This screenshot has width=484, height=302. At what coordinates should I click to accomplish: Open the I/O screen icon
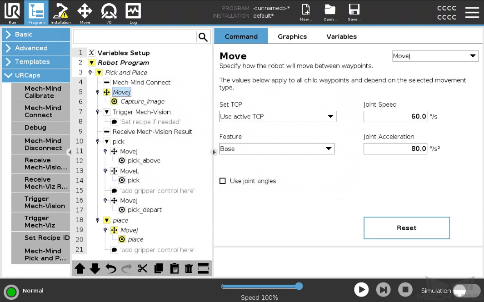pyautogui.click(x=109, y=13)
